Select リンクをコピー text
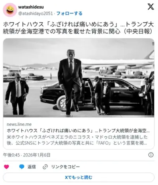The width and height of the screenshot is (158, 185). (x=66, y=167)
